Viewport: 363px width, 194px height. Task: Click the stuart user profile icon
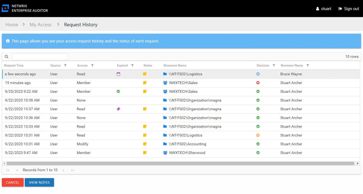pyautogui.click(x=317, y=9)
